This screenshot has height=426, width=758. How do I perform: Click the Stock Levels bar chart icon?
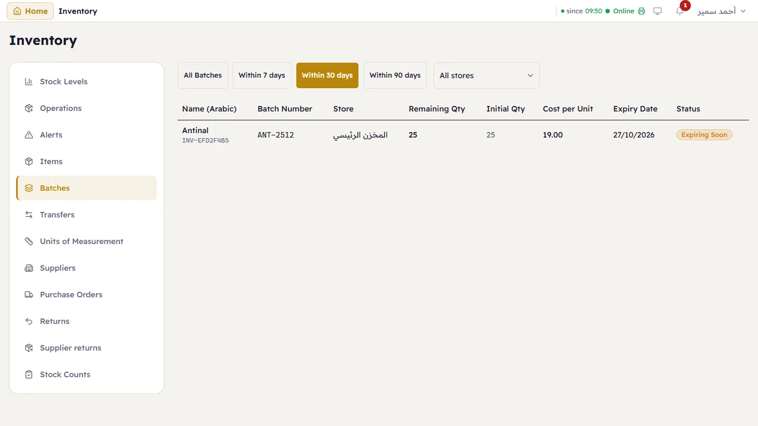point(29,82)
